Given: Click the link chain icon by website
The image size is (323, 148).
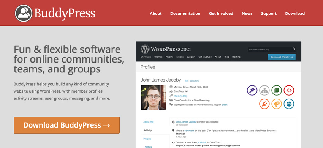Looking at the screenshot, I should [171, 96].
